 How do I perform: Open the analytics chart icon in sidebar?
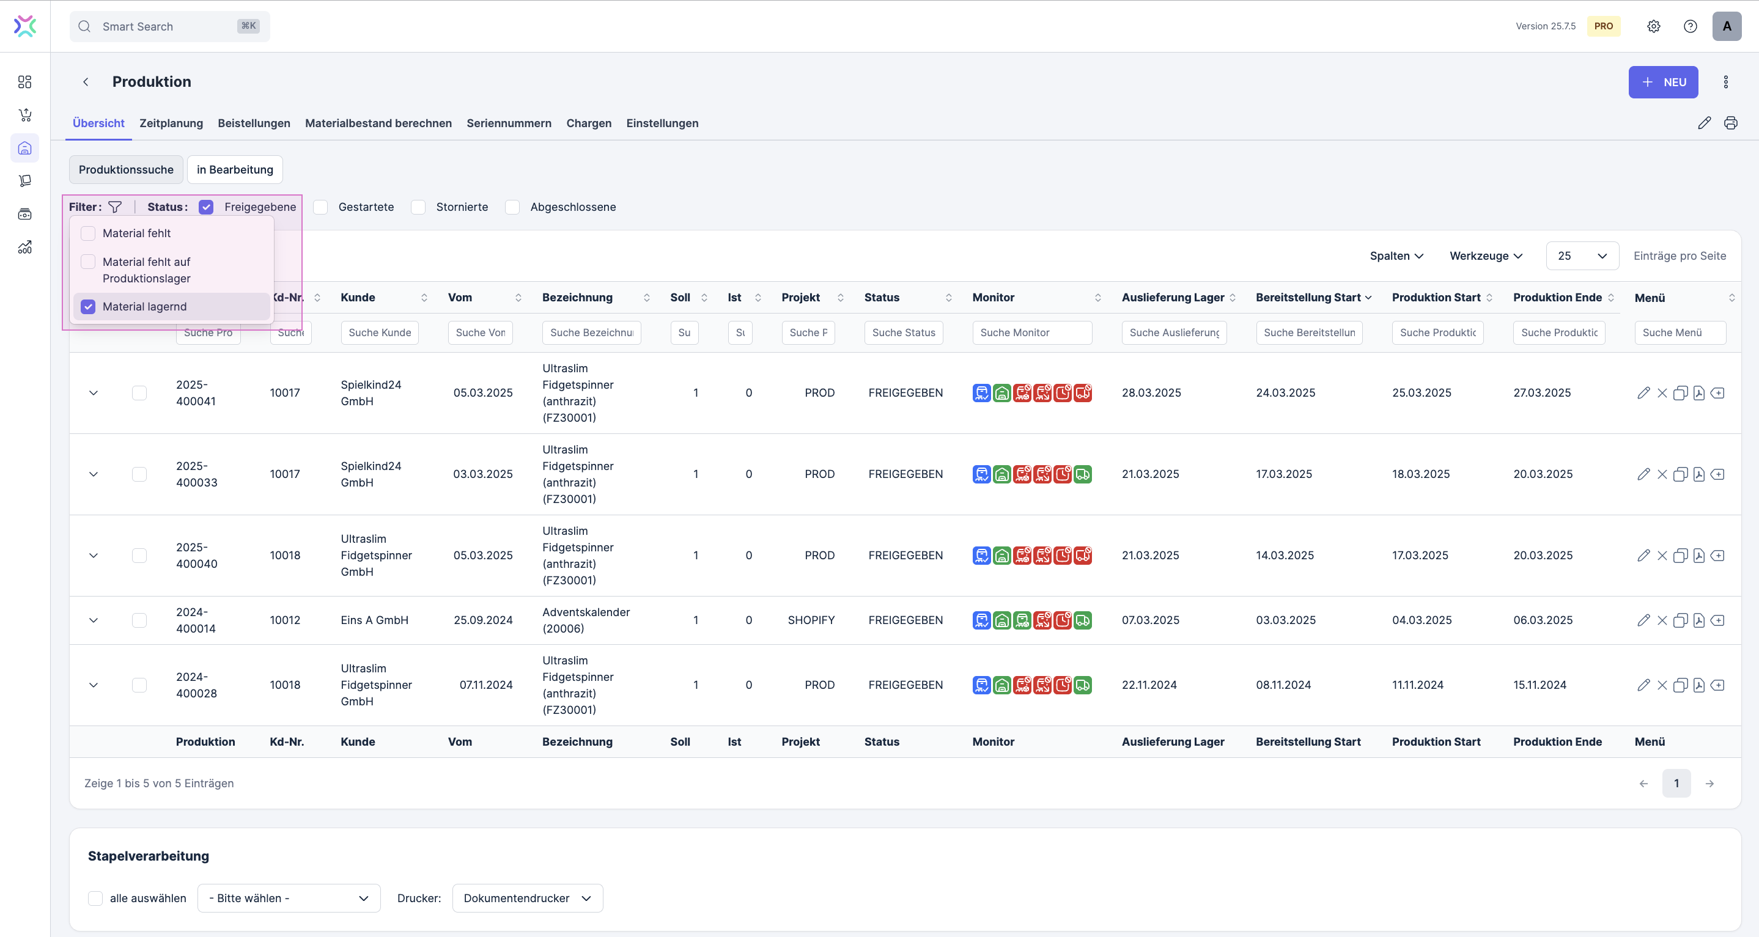24,247
